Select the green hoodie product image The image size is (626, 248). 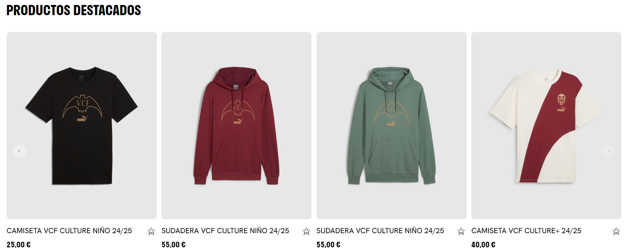(x=392, y=126)
